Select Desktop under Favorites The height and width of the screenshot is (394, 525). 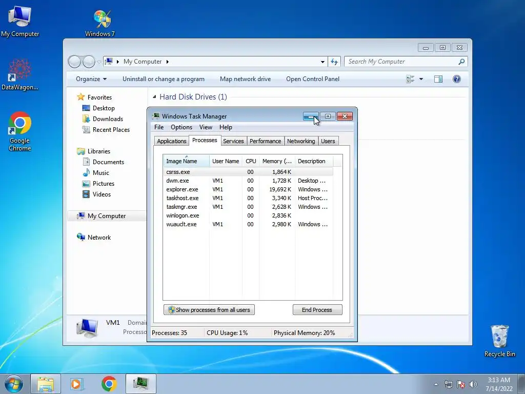(104, 108)
